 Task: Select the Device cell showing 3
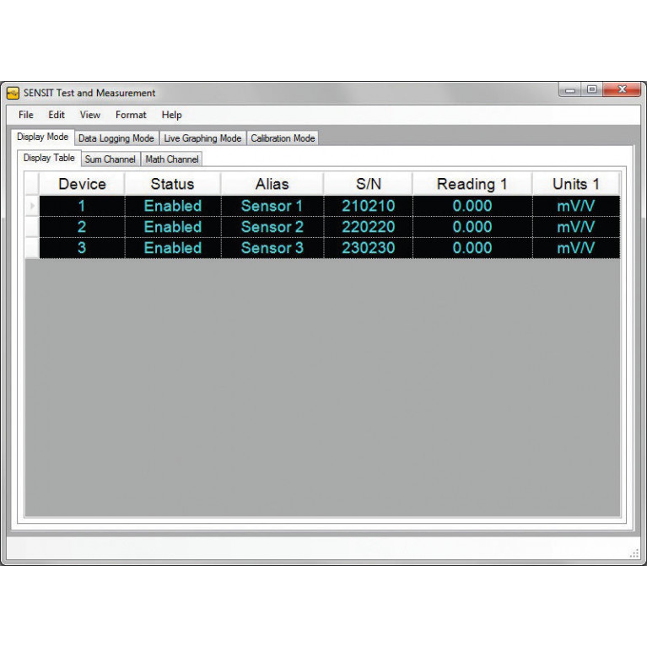[x=82, y=248]
